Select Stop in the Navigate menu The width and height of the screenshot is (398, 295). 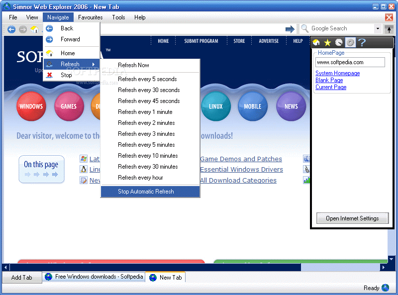pos(72,75)
